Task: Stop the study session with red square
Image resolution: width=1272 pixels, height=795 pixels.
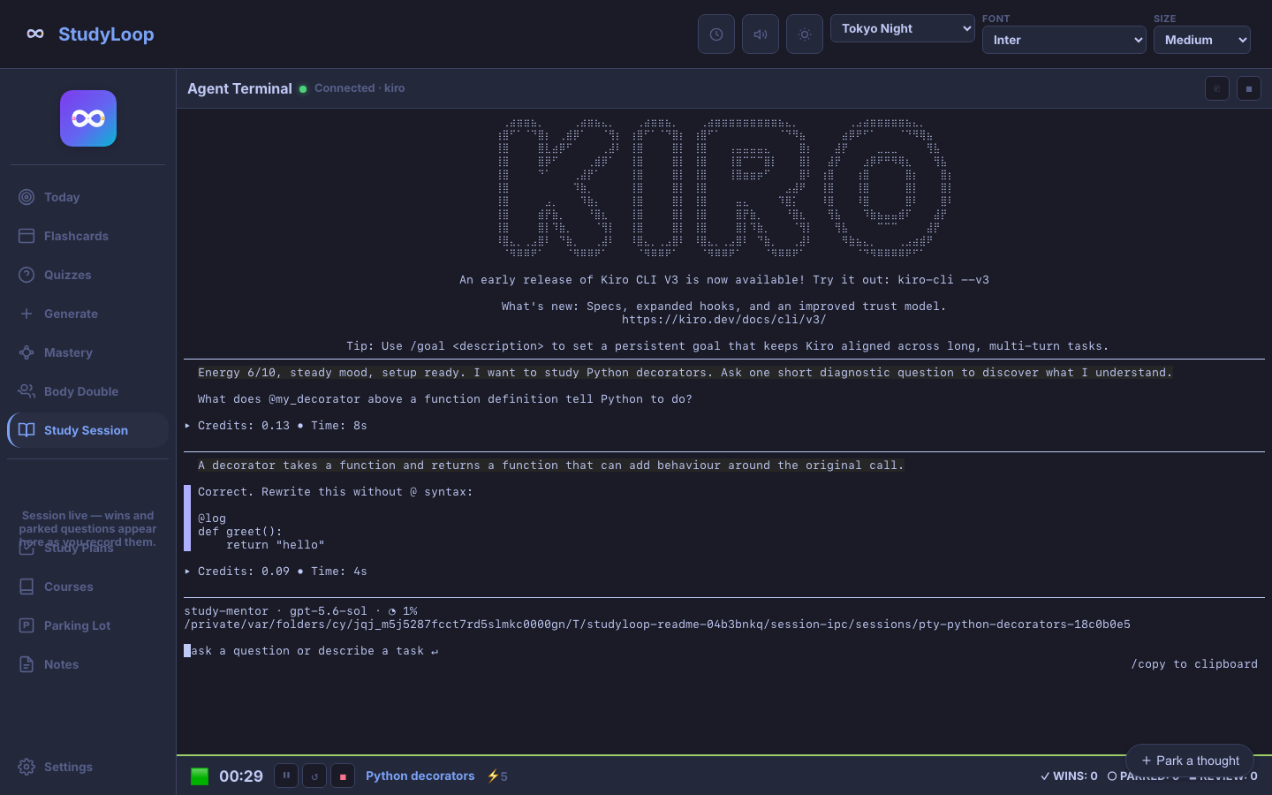Action: tap(343, 776)
